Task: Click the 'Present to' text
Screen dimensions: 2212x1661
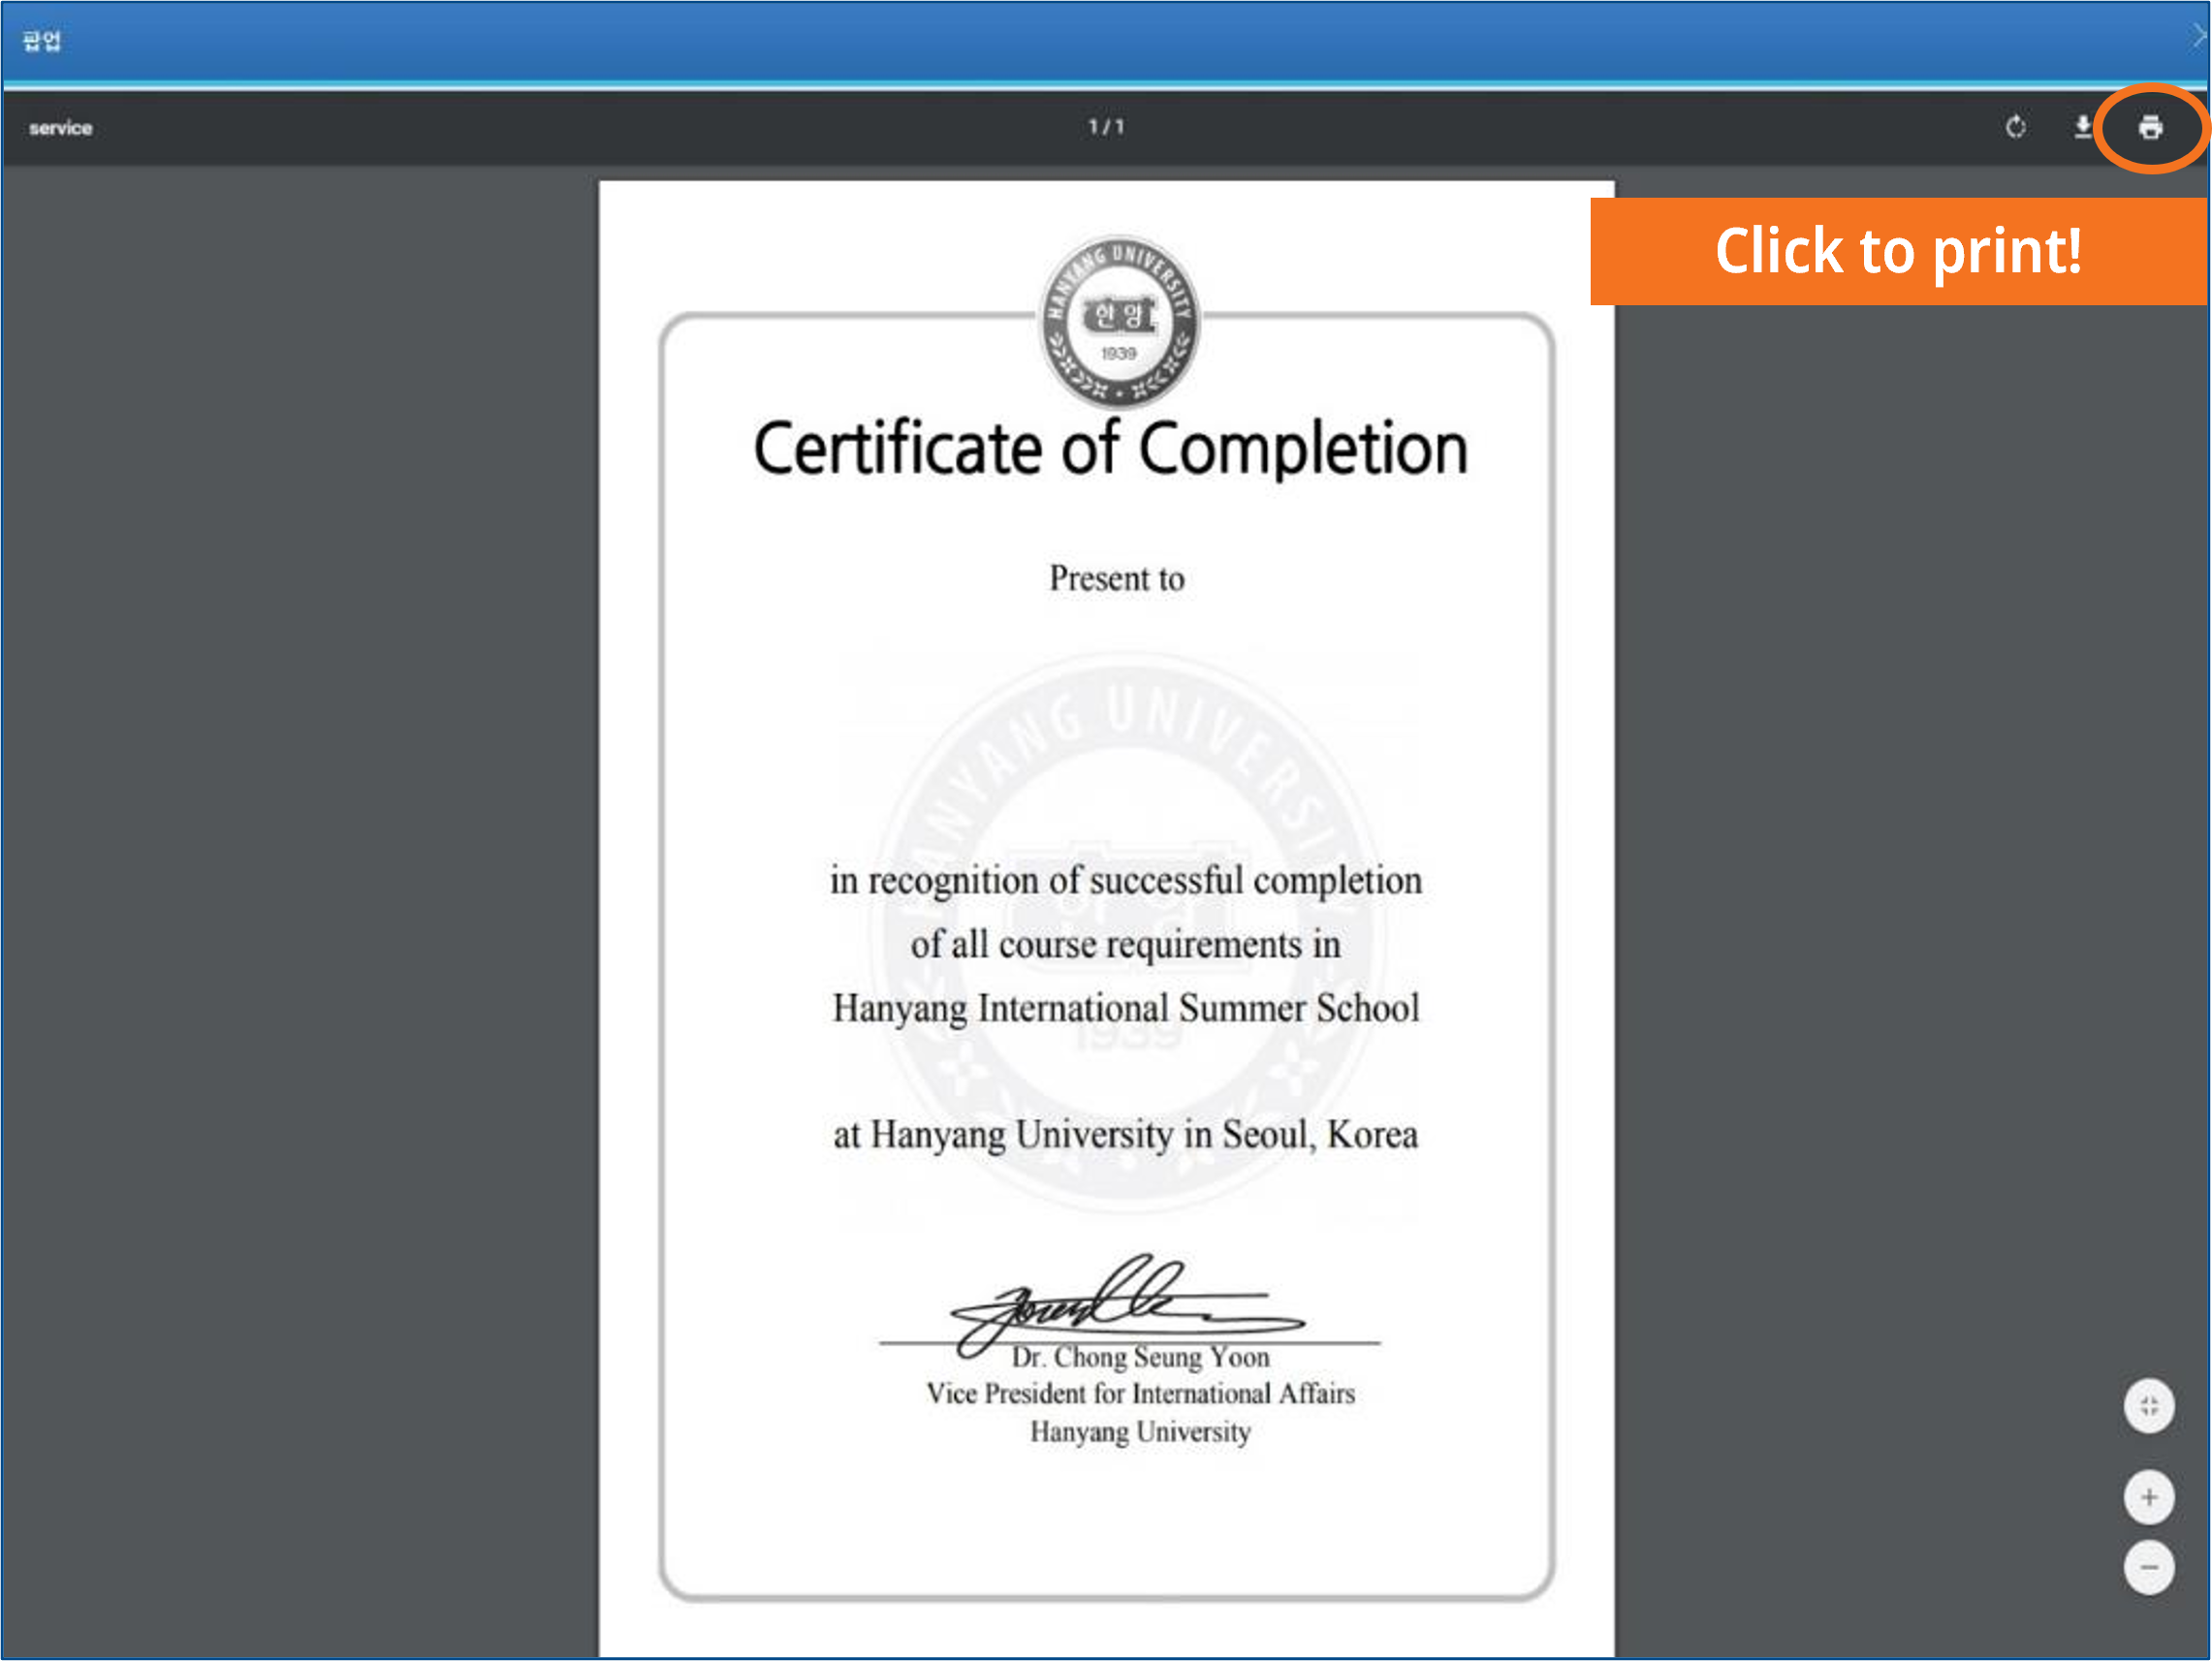Action: pyautogui.click(x=1116, y=579)
